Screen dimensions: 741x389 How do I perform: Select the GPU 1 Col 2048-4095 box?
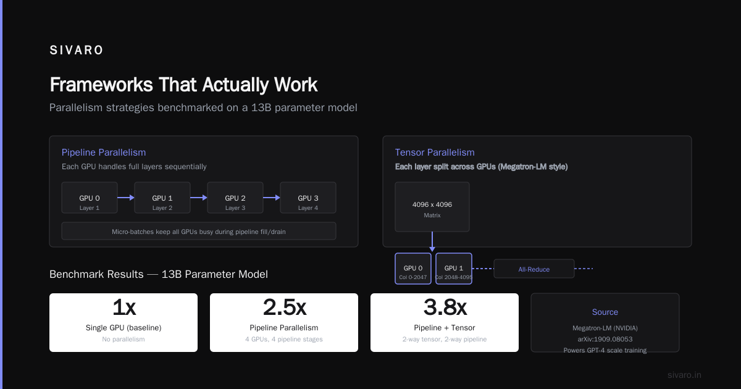[x=454, y=269]
